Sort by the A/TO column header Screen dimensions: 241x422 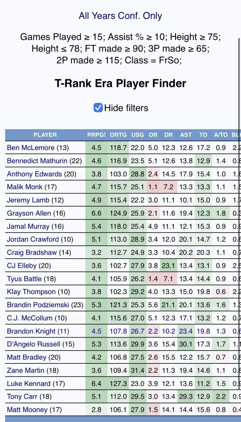(x=221, y=135)
